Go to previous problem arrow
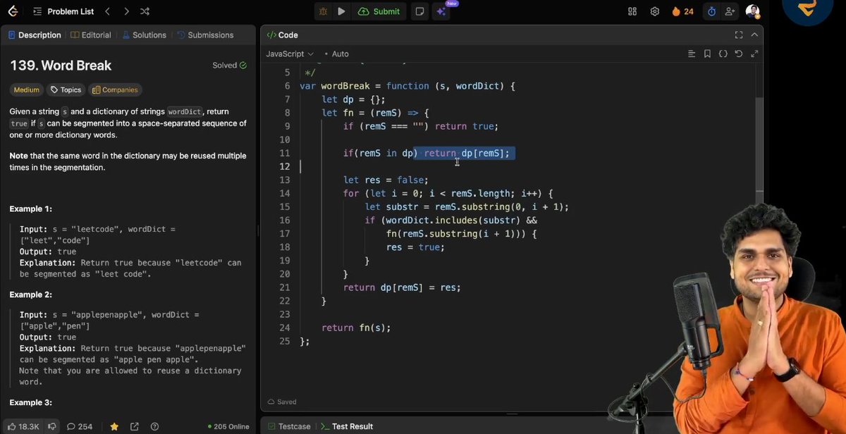Screen dimensions: 846x434 click(107, 11)
